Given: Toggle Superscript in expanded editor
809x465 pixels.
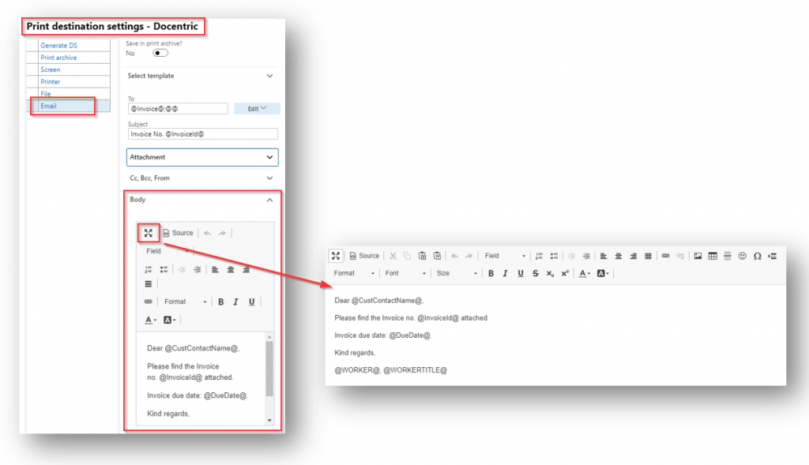Looking at the screenshot, I should pyautogui.click(x=565, y=273).
